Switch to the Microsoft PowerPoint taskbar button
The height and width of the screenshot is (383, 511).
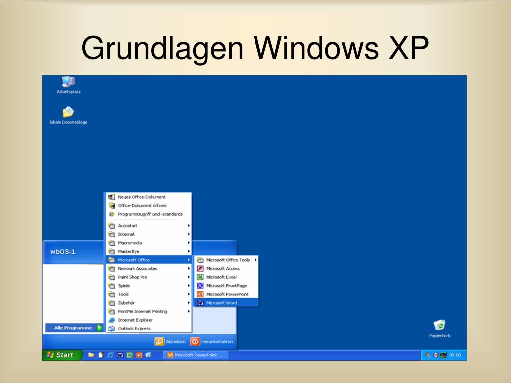[x=196, y=355]
